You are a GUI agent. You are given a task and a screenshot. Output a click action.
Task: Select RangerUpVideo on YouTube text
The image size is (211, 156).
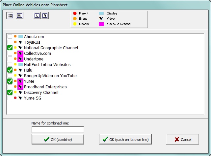coord(50,76)
